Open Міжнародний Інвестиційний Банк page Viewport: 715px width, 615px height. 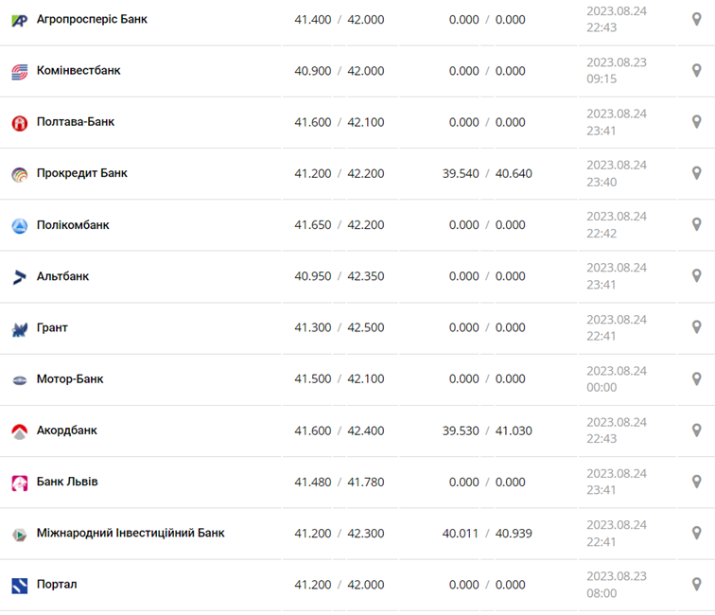point(131,533)
